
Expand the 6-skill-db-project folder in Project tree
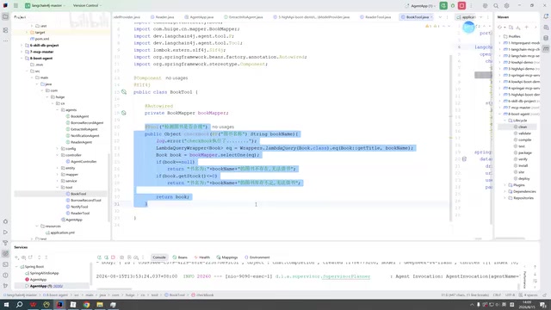22,46
